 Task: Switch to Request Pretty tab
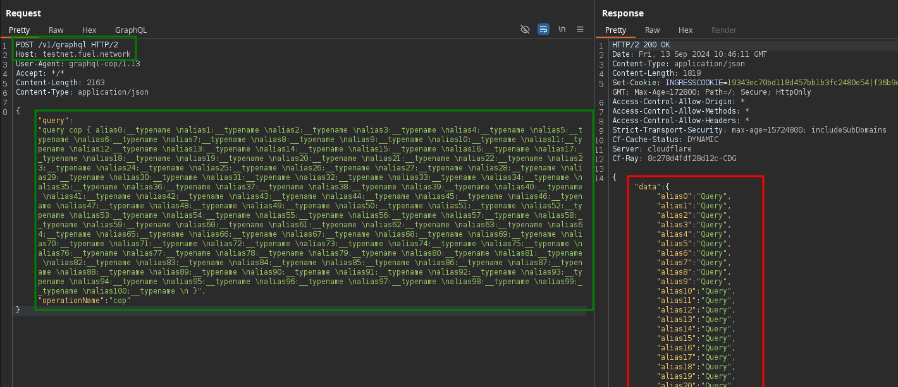(20, 30)
